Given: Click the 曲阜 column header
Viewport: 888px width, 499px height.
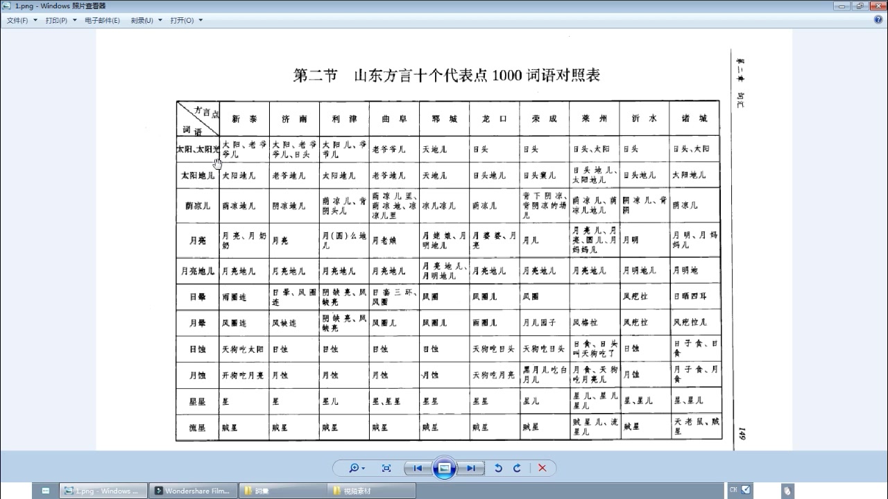Looking at the screenshot, I should 394,119.
